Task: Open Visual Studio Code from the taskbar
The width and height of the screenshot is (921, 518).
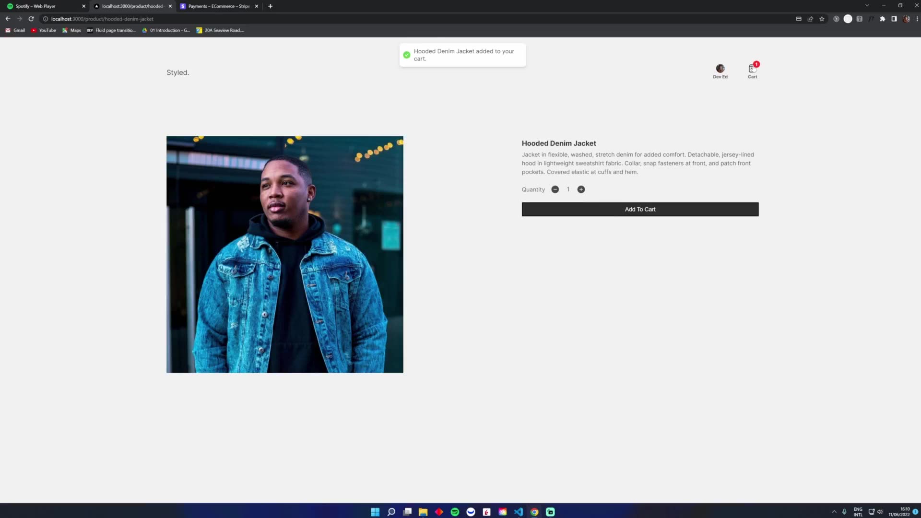Action: pyautogui.click(x=518, y=512)
